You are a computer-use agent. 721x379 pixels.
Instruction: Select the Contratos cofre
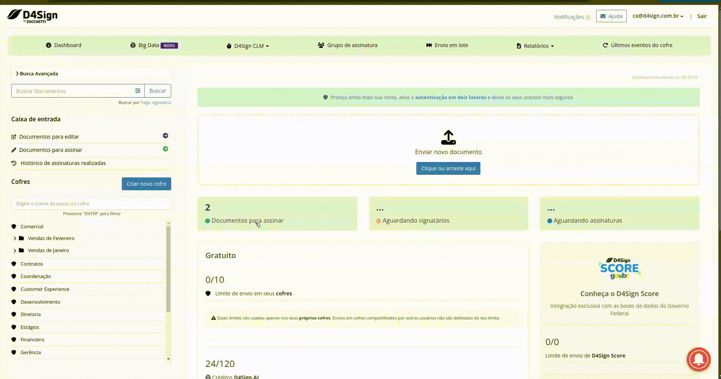[32, 264]
